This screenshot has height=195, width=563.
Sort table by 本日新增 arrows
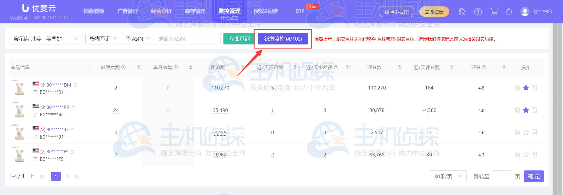coord(191,67)
